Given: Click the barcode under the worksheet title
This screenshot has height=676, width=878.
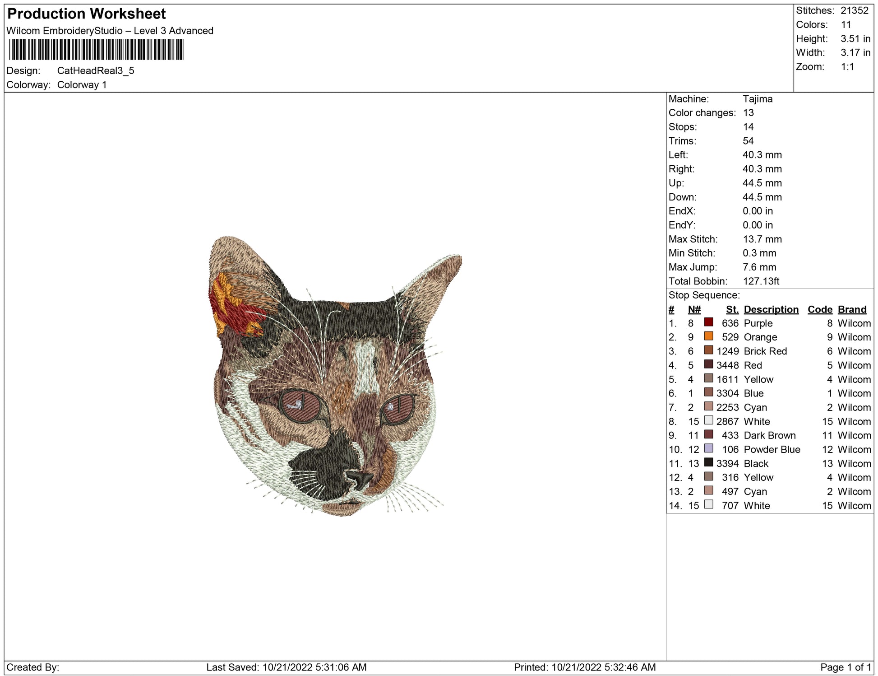Looking at the screenshot, I should tap(96, 50).
